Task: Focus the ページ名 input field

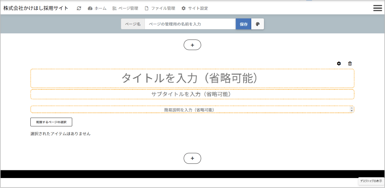Action: pos(190,24)
